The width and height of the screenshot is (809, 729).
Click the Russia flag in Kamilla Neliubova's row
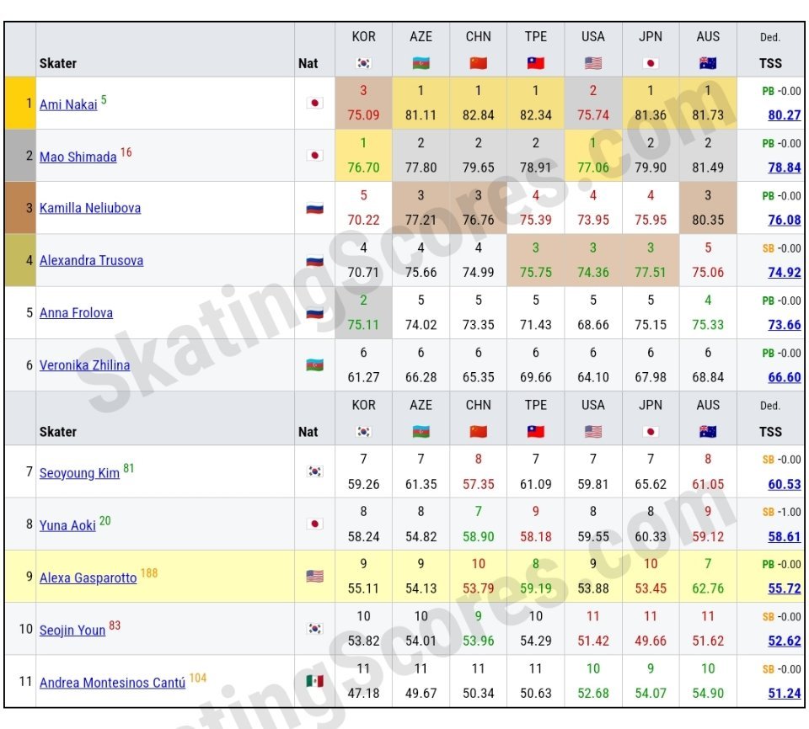point(314,208)
